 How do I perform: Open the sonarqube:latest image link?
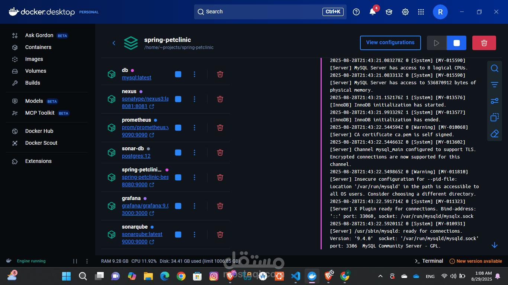pyautogui.click(x=142, y=234)
